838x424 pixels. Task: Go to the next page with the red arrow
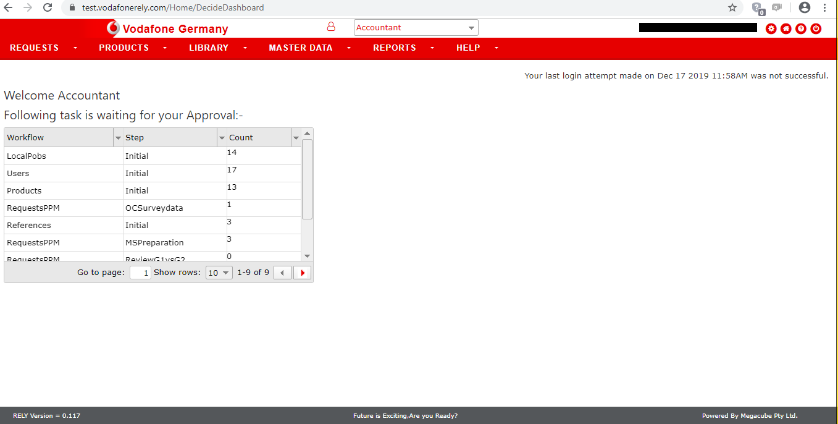(302, 273)
